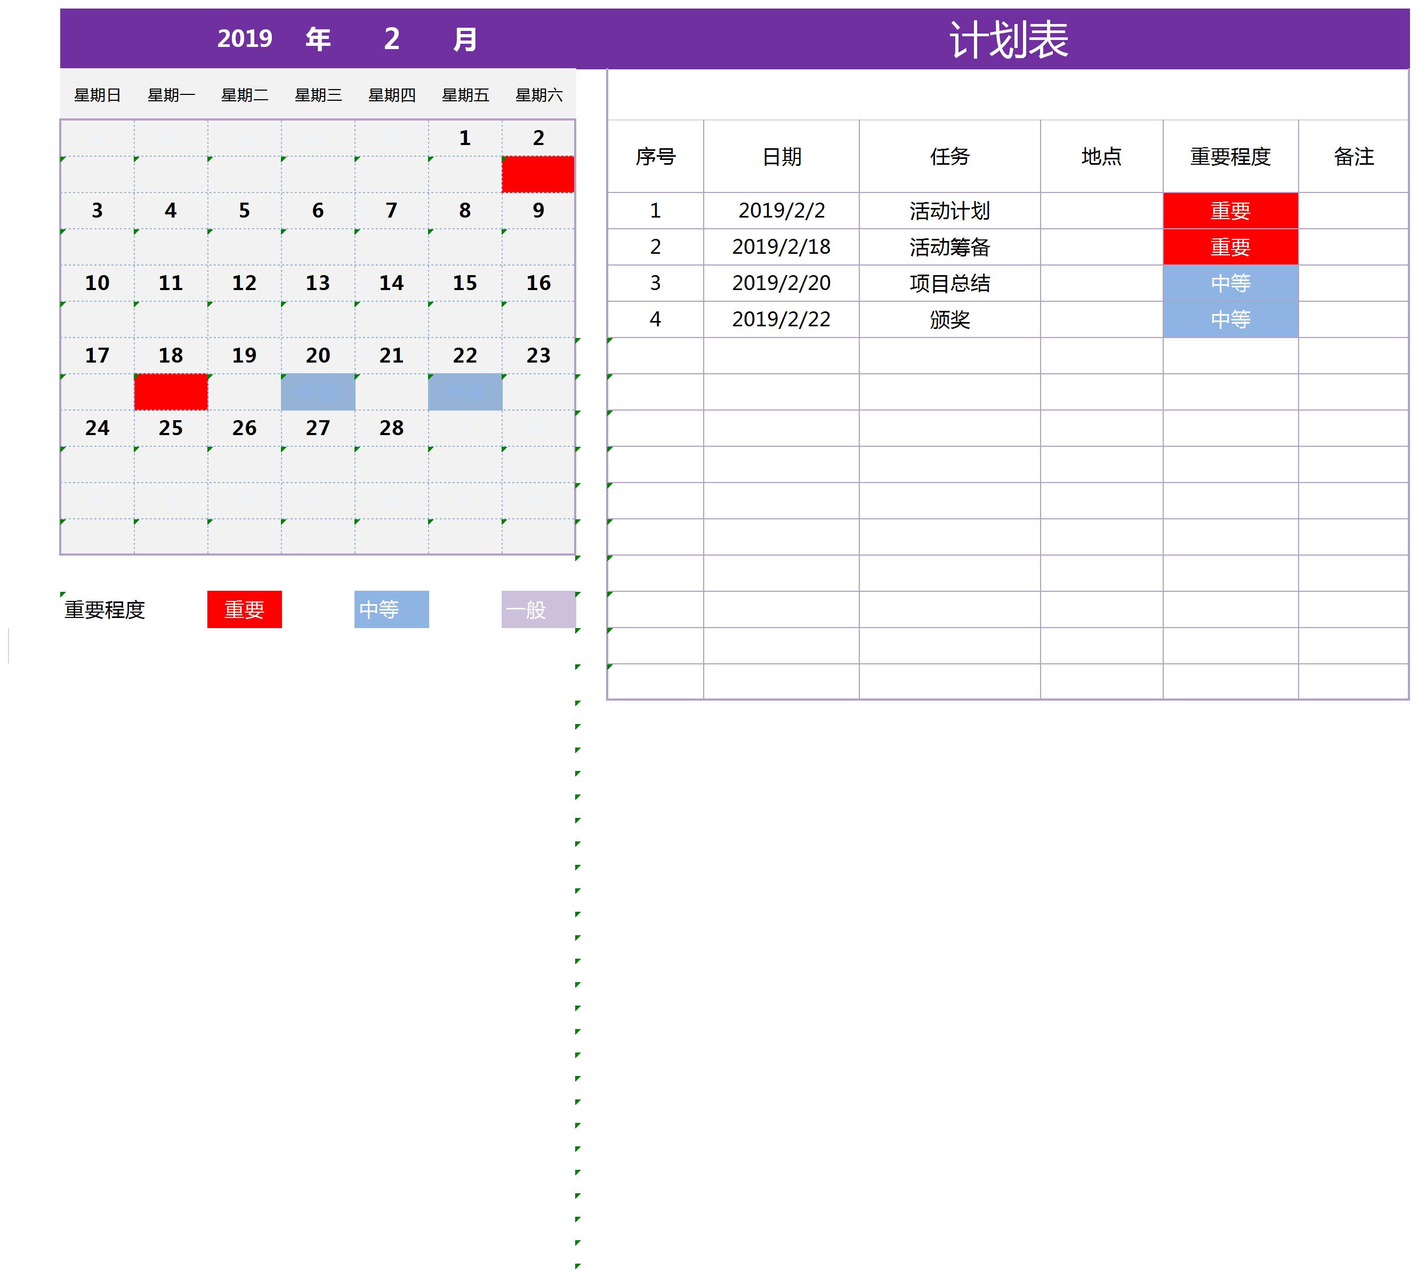Select the 项目总结 task cell
The height and width of the screenshot is (1277, 1418).
(949, 283)
